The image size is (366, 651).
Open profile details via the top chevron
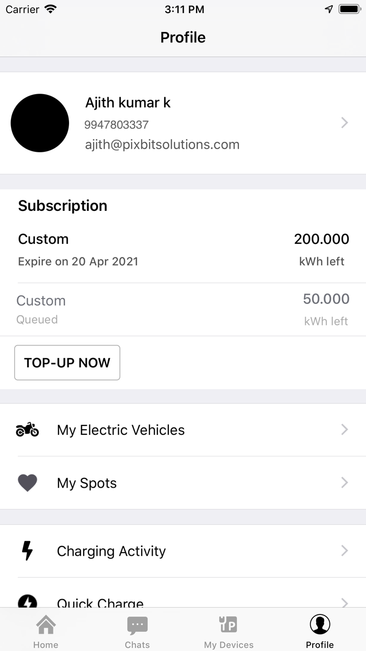tap(345, 122)
